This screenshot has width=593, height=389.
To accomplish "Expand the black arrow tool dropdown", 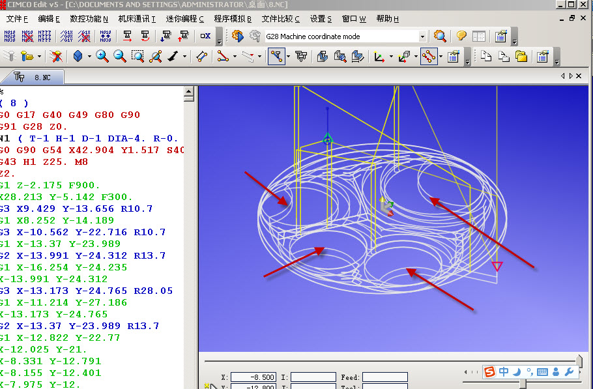I will click(184, 57).
